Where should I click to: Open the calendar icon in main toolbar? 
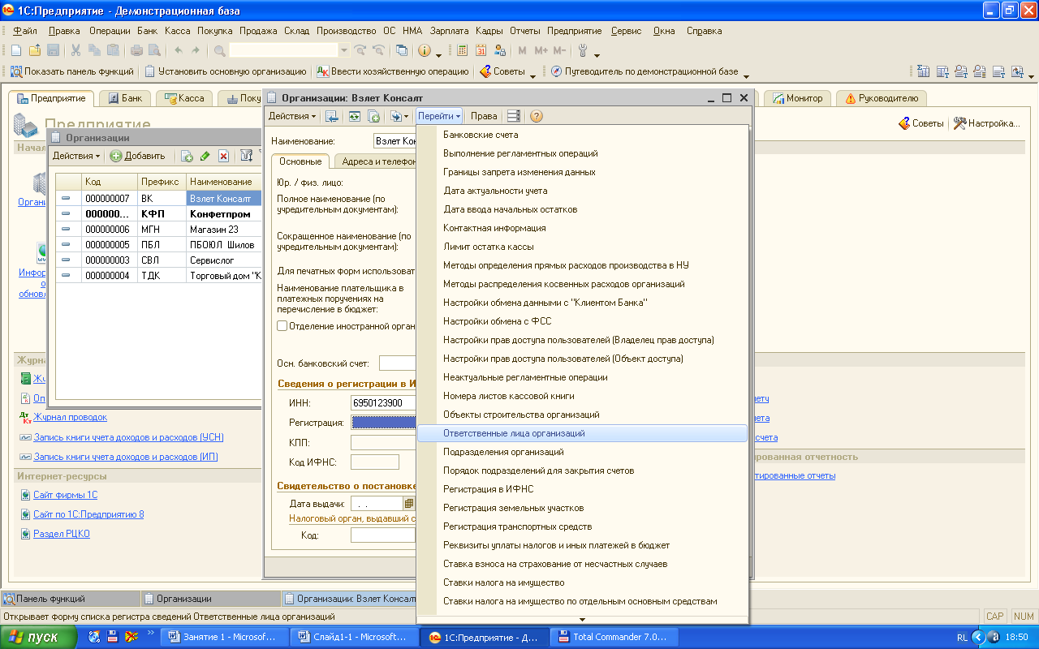coord(481,50)
